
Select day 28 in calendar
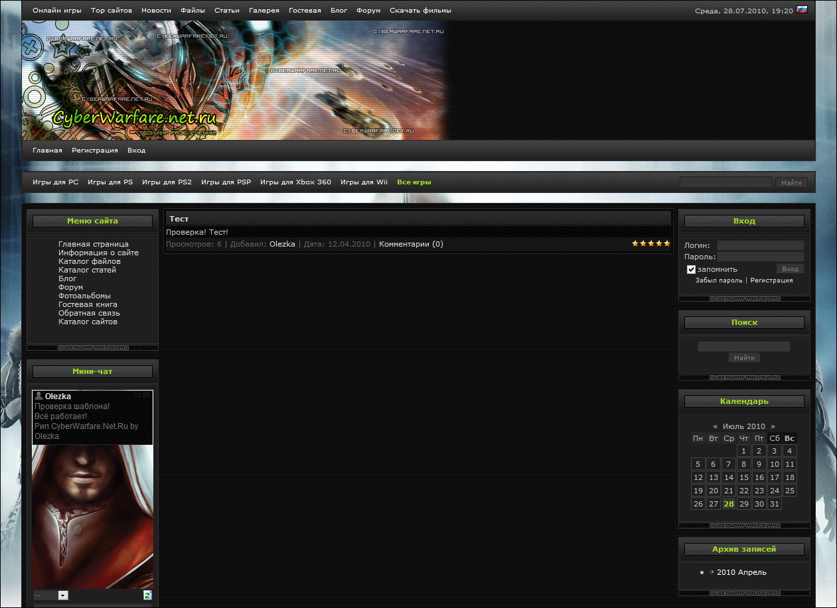pos(729,504)
